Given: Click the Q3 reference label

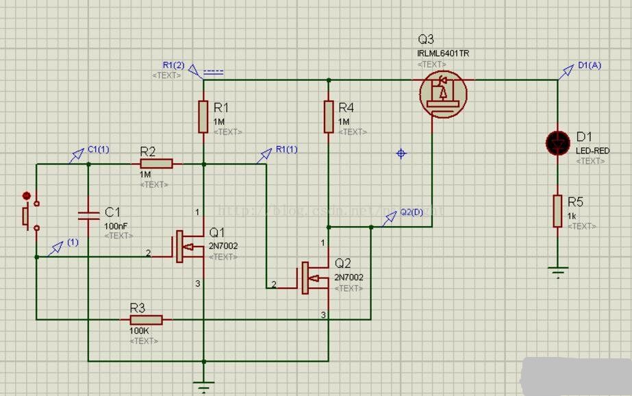Looking at the screenshot, I should click(426, 39).
